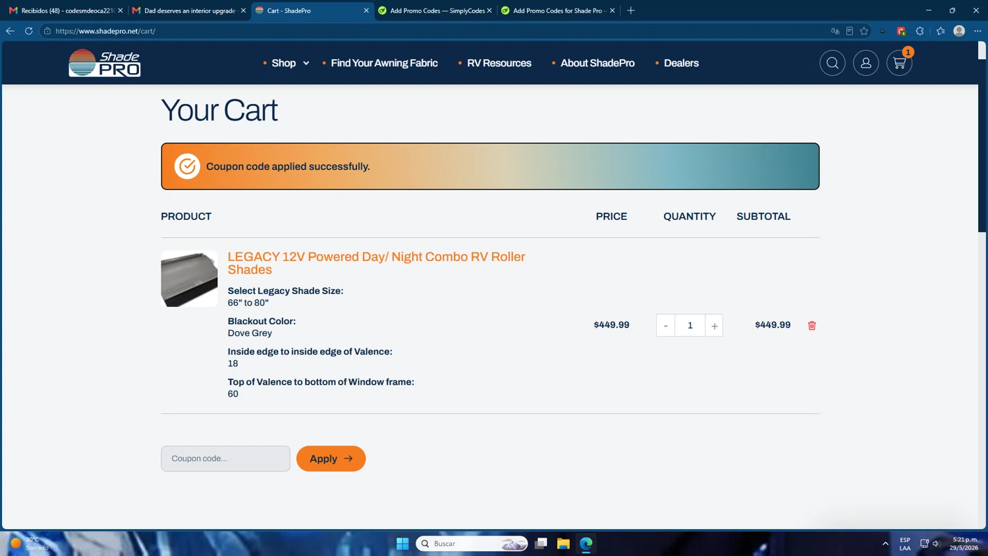
Task: Decrease quantity with minus button
Action: click(x=665, y=325)
